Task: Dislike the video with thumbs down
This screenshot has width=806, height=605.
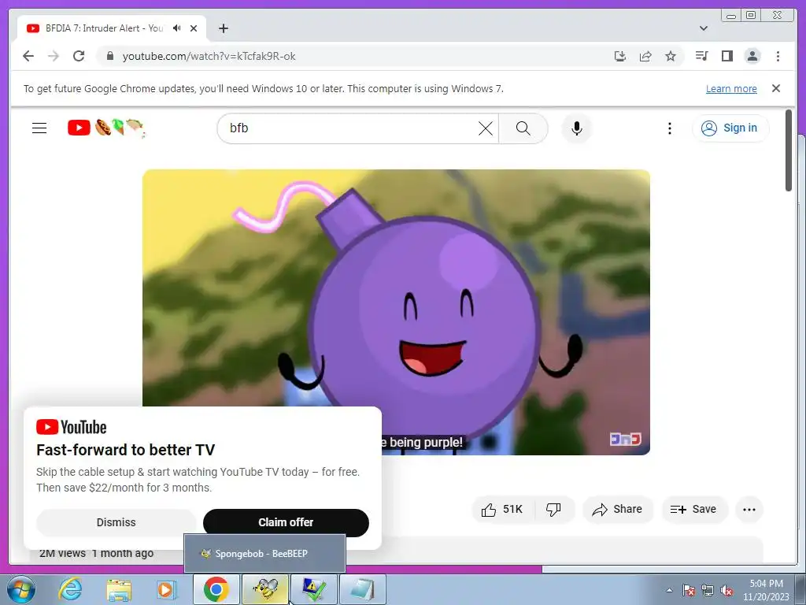Action: [x=553, y=510]
